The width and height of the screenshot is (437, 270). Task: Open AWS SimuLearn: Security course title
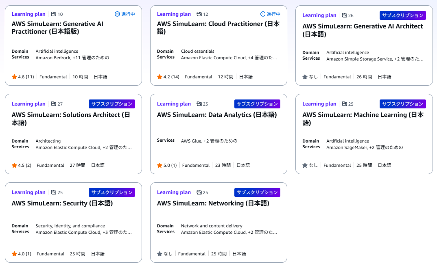(x=62, y=203)
